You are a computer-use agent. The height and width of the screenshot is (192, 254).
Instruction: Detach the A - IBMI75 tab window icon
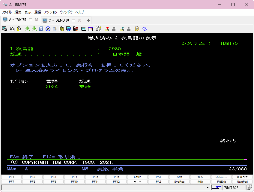point(31,20)
